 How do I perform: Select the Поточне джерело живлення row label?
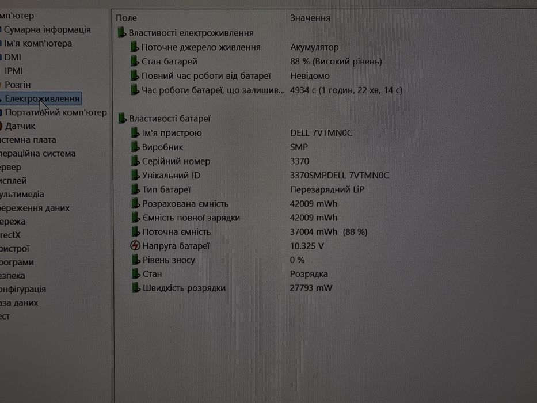201,47
